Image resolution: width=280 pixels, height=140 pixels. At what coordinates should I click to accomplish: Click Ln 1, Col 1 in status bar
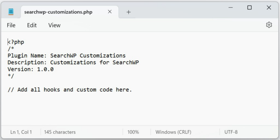(x=21, y=132)
